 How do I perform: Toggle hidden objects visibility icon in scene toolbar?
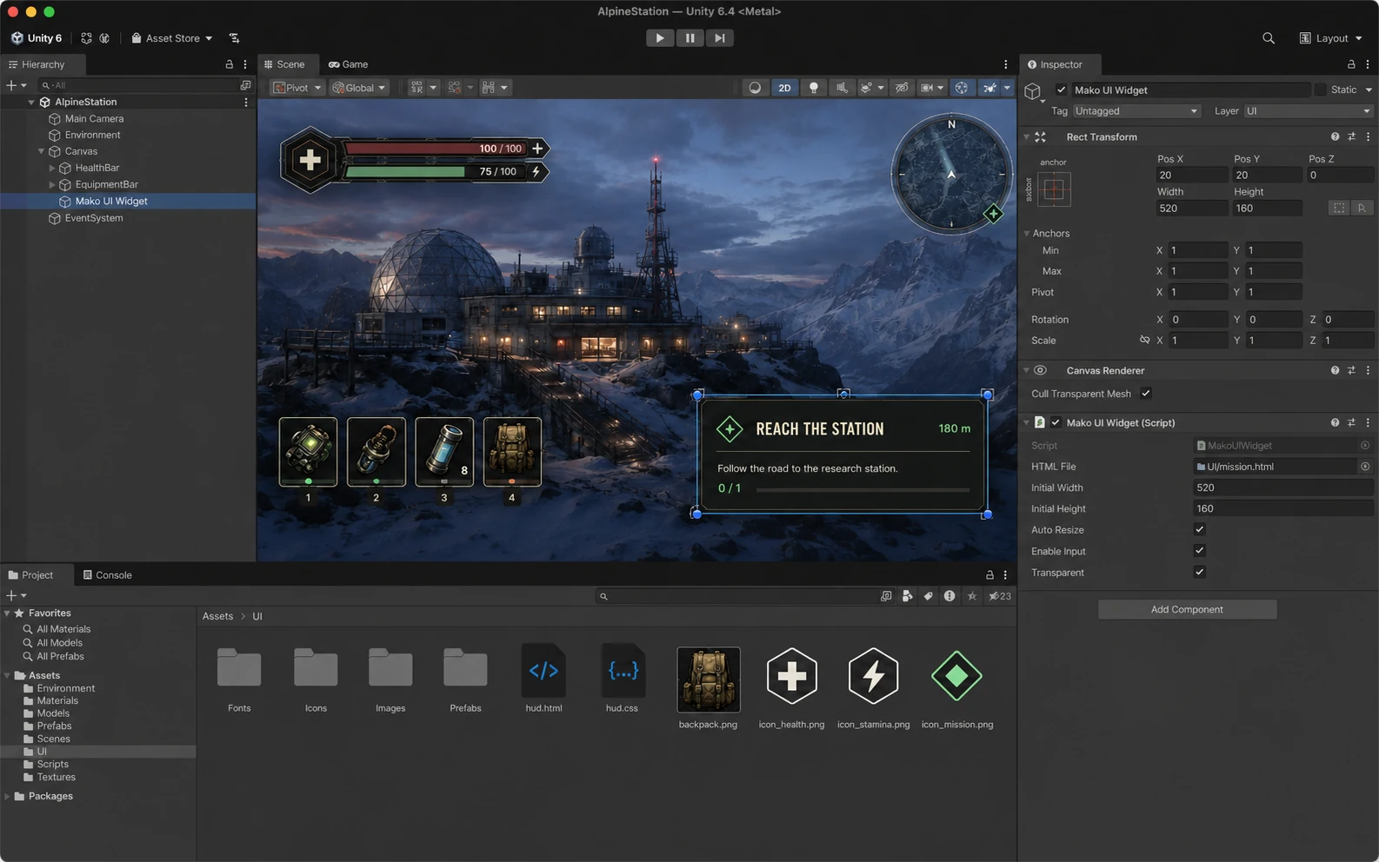[902, 88]
